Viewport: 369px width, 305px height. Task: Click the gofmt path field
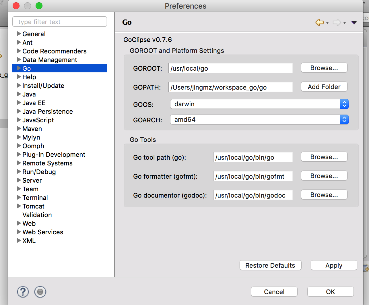point(253,176)
